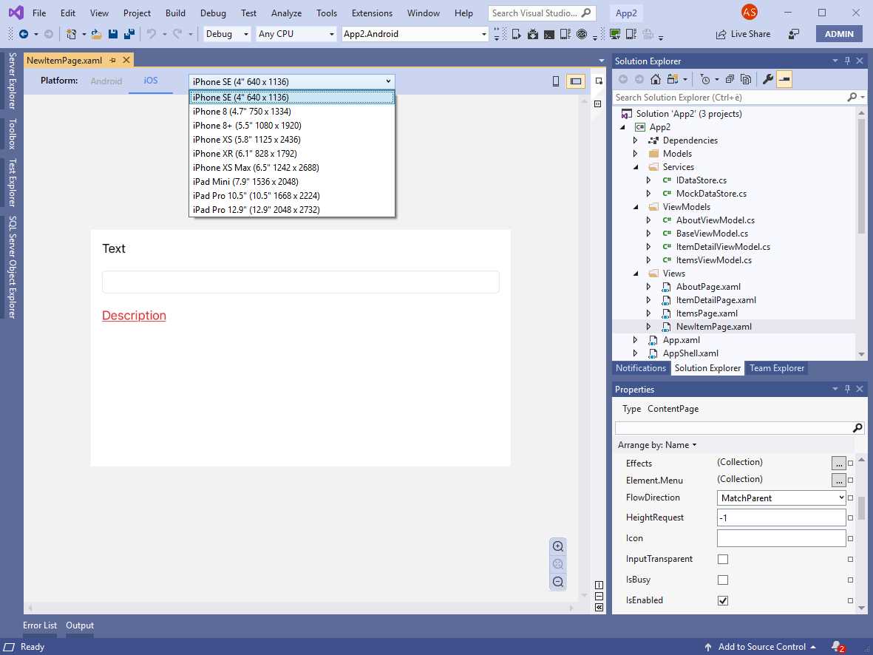Viewport: 873px width, 655px height.
Task: Enable the InputTransparent checkbox
Action: point(722,559)
